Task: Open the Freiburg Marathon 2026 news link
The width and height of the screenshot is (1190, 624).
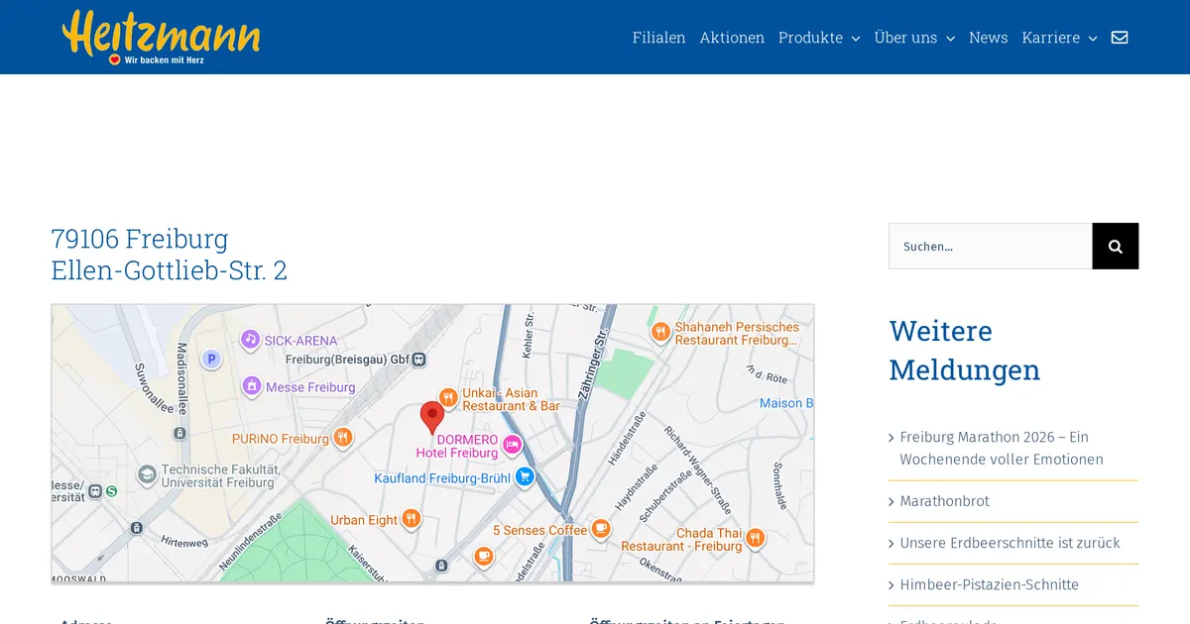Action: (x=1001, y=448)
